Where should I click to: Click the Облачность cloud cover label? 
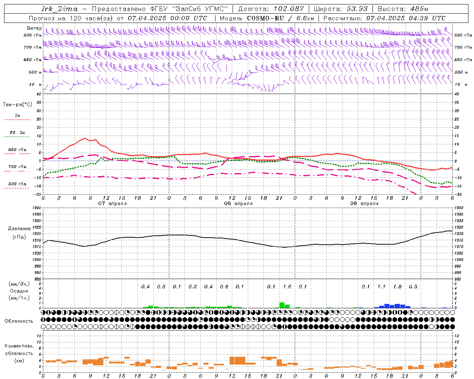(19, 321)
